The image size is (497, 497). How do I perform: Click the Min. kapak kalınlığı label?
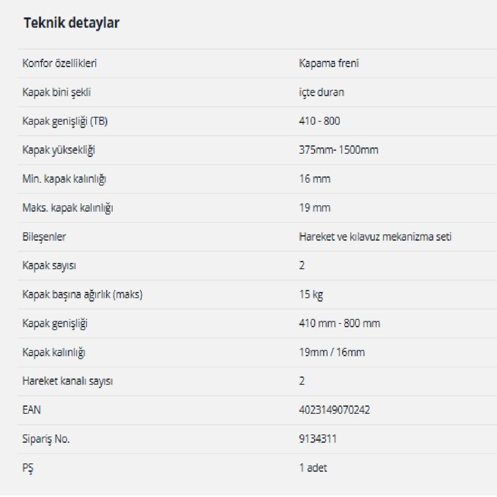(x=64, y=179)
